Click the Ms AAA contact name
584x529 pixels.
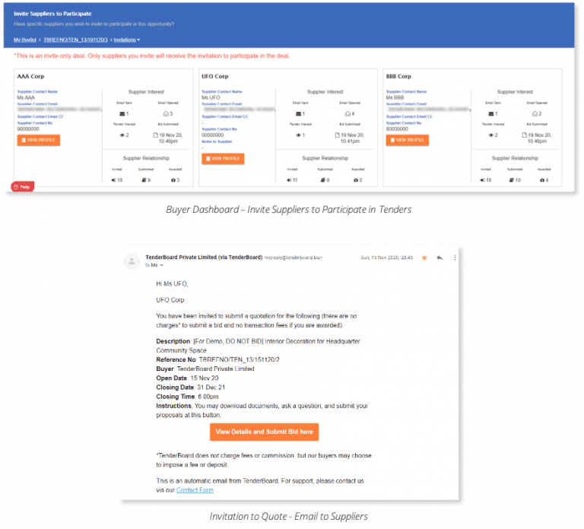point(26,97)
